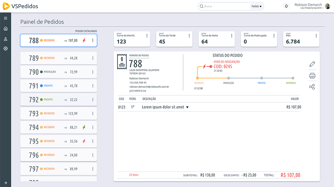This screenshot has width=334, height=187.
Task: Open the user profile sidebar icon
Action: (x=6, y=39)
